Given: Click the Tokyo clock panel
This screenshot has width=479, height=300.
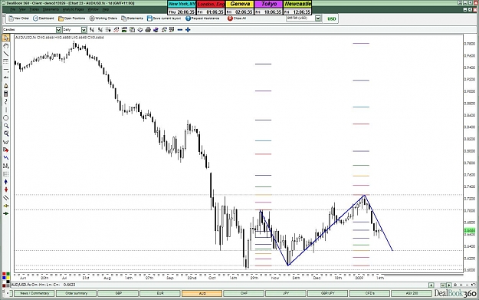Looking at the screenshot, I should tap(268, 8).
